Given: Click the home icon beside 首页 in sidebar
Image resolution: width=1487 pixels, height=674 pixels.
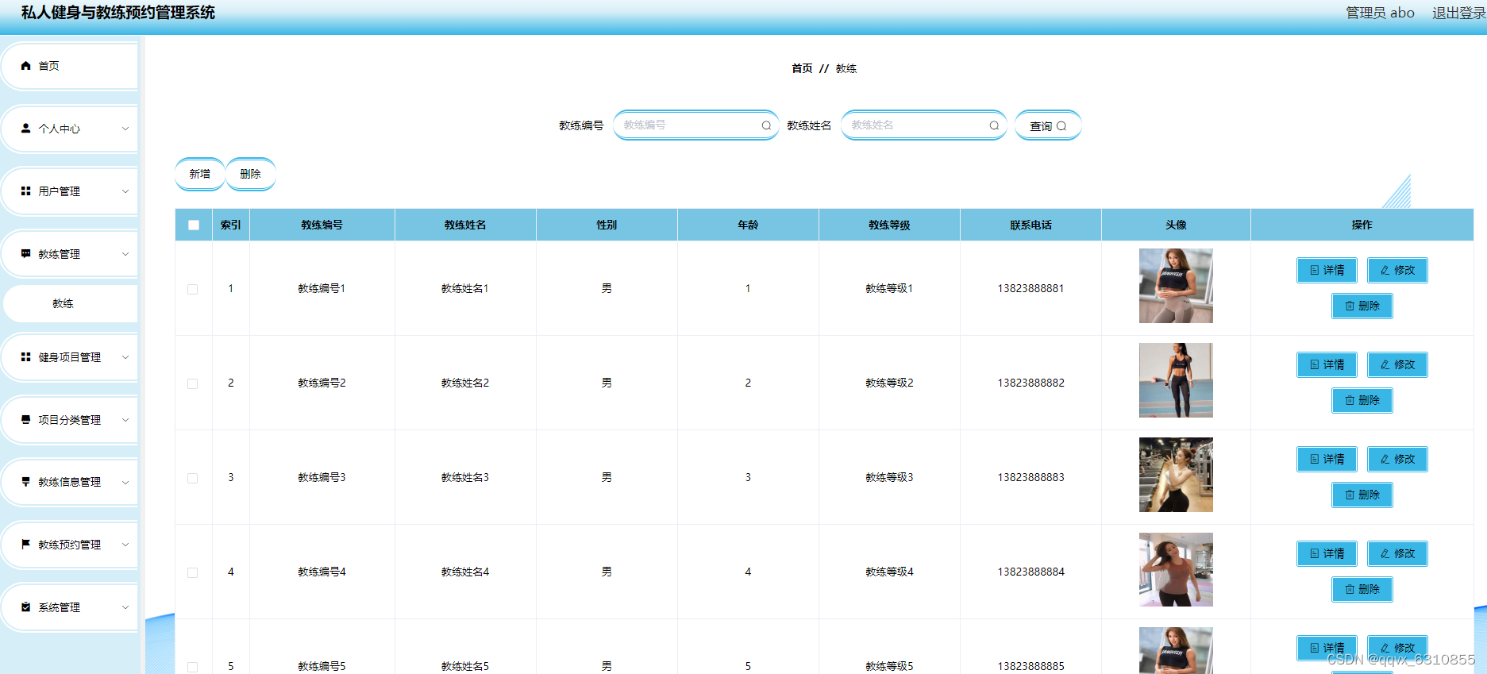Looking at the screenshot, I should (25, 66).
